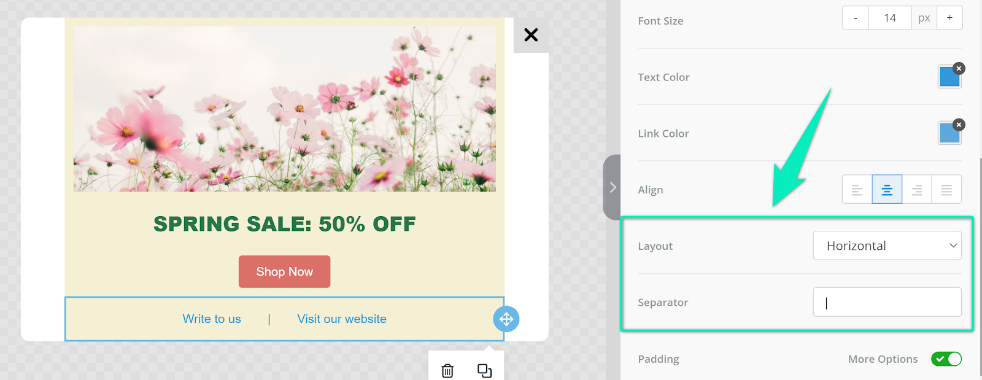Image resolution: width=982 pixels, height=380 pixels.
Task: Clear the Link Color value
Action: click(959, 125)
